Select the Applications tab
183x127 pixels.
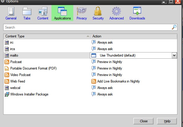[x=62, y=13]
